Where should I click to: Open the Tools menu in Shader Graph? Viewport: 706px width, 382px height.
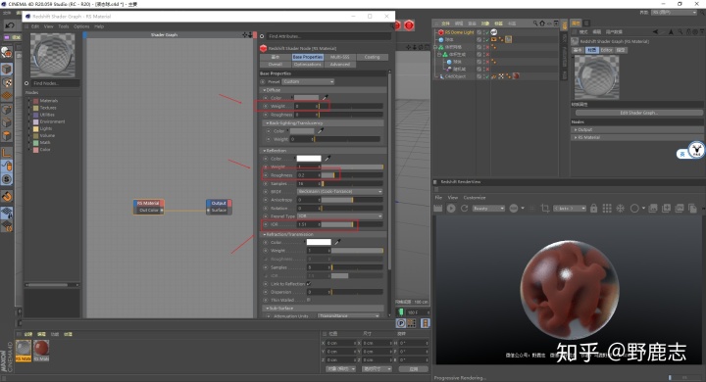pyautogui.click(x=64, y=26)
